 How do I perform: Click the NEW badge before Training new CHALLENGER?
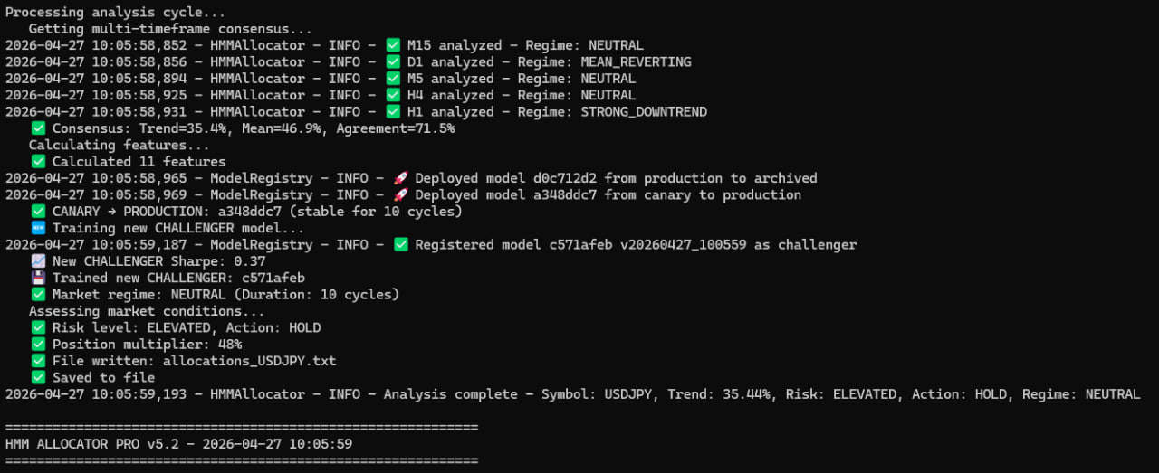tap(38, 228)
